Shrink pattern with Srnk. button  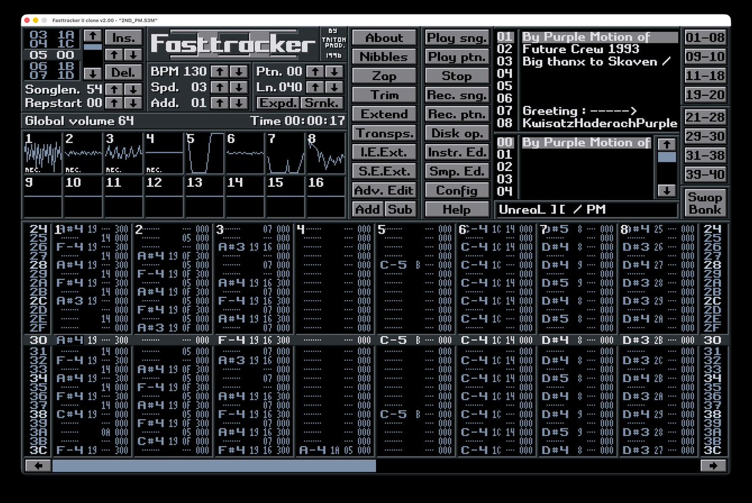coord(323,103)
